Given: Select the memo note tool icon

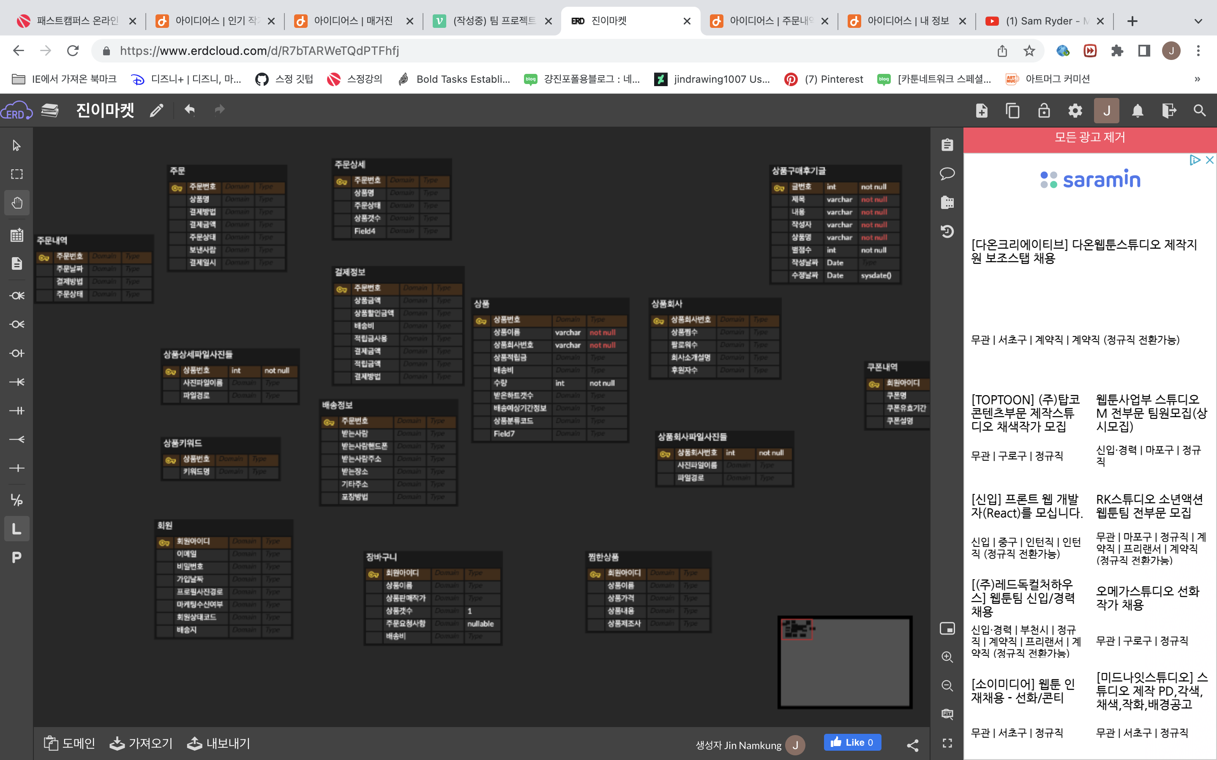Looking at the screenshot, I should (16, 263).
